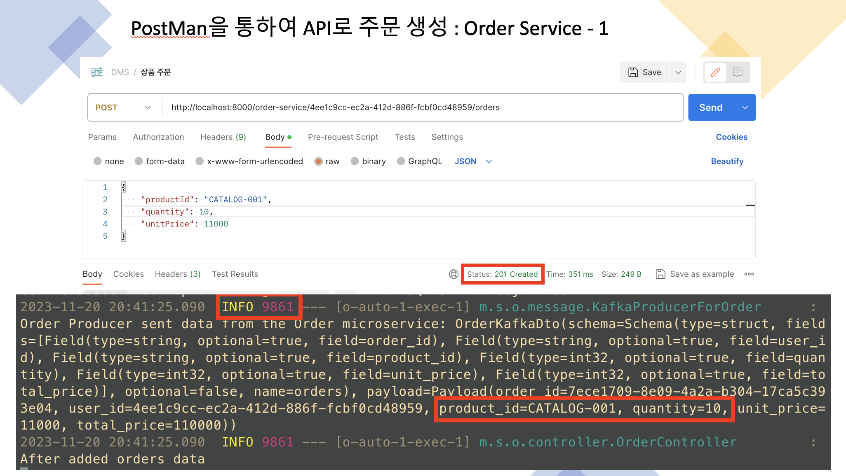Select the form-data radio option
Image resolution: width=846 pixels, height=476 pixels.
click(139, 161)
